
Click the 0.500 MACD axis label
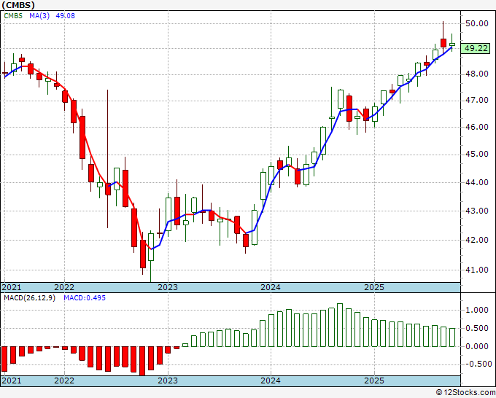tap(477, 329)
